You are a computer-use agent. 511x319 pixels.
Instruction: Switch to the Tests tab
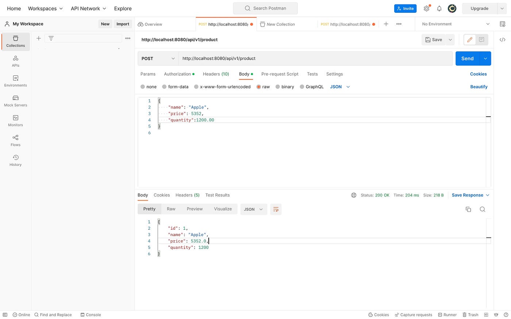coord(312,74)
